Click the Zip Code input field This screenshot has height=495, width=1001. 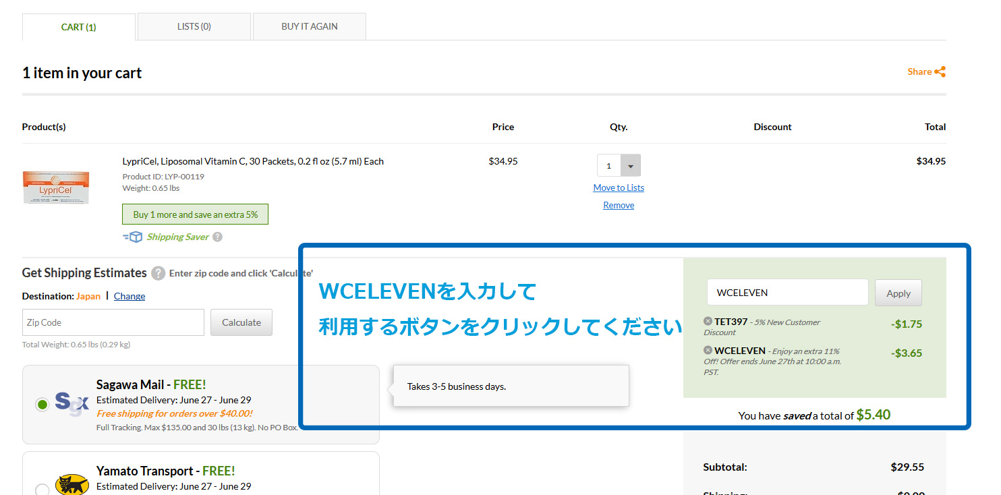click(x=113, y=322)
